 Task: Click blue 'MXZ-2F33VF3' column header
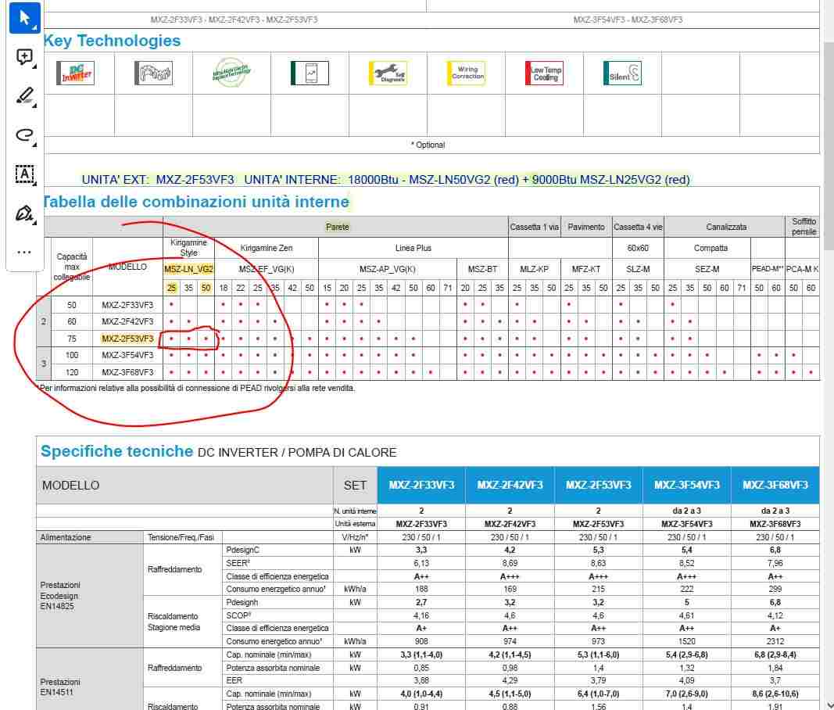[421, 486]
